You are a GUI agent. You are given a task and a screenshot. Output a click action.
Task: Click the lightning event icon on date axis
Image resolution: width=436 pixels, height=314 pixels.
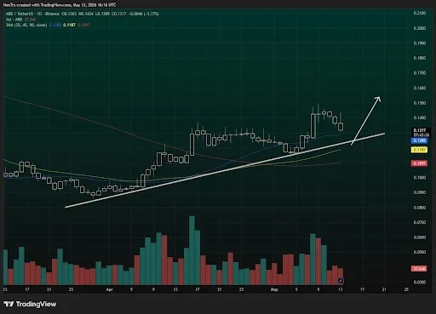pos(341,281)
